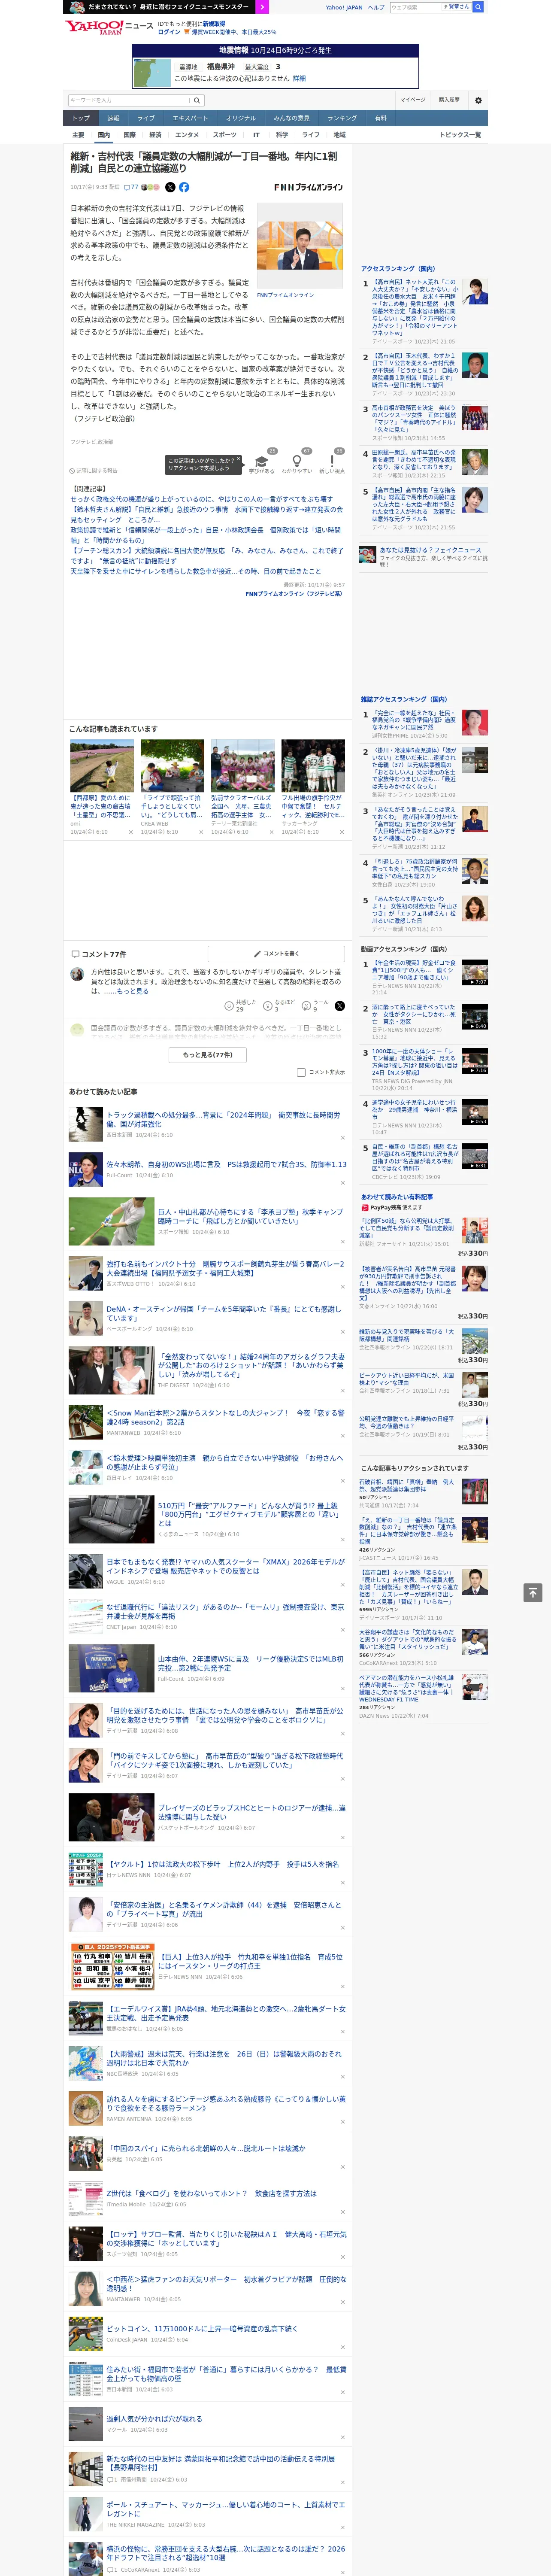This screenshot has width=551, height=2576.
Task: Open the マイページ link
Action: (413, 100)
